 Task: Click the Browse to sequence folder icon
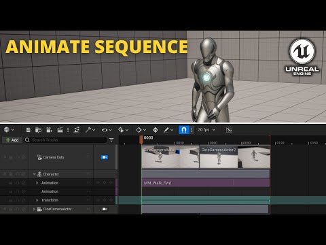38,130
